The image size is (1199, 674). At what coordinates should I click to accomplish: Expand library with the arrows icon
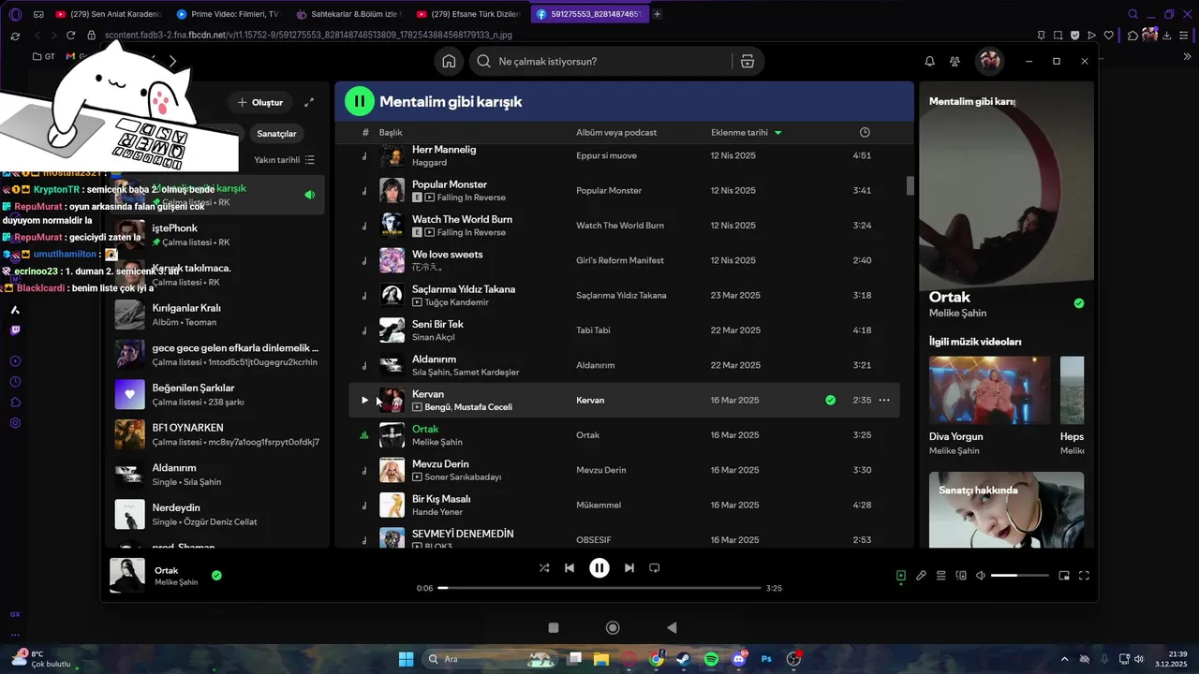[x=309, y=102]
